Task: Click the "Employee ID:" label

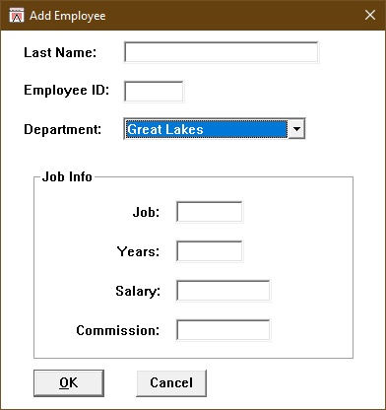Action: [67, 91]
